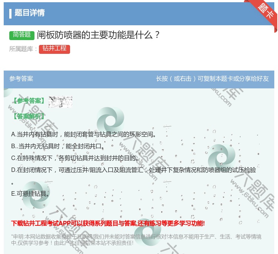Viewport: 278px width, 254px height.
Task: Click the 长按（或右击）可复制本题卡 hint text
Action: (x=212, y=79)
